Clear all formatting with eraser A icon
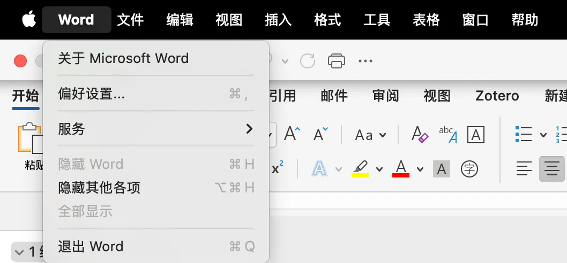The height and width of the screenshot is (263, 567). pos(420,135)
